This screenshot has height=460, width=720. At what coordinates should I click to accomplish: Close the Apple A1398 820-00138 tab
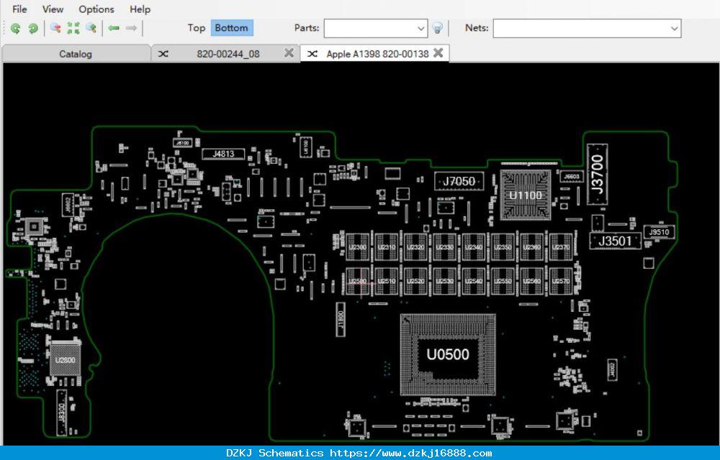(438, 53)
